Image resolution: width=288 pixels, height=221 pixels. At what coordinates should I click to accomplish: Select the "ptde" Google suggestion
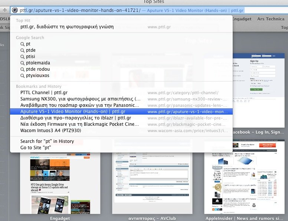click(x=121, y=50)
